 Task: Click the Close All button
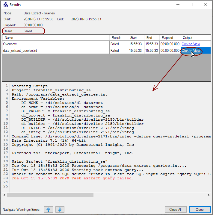[x=176, y=210]
